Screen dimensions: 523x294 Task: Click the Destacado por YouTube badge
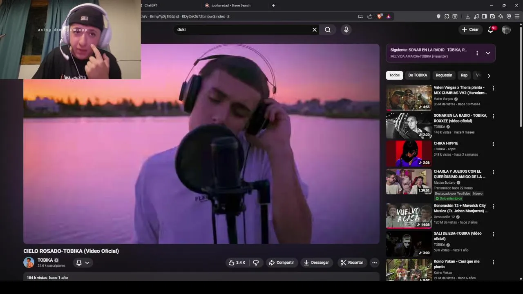point(452,194)
